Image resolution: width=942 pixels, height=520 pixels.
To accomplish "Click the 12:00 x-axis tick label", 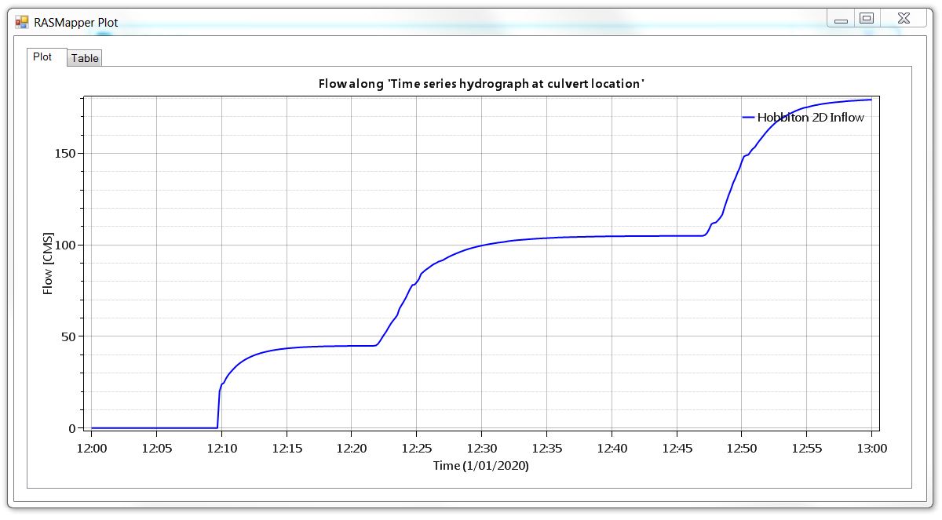I will point(92,447).
